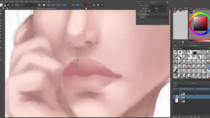Expand the arrow next to Size slider

(90, 5)
